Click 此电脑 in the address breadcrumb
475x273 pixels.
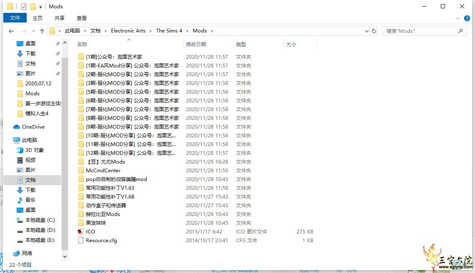tap(73, 31)
